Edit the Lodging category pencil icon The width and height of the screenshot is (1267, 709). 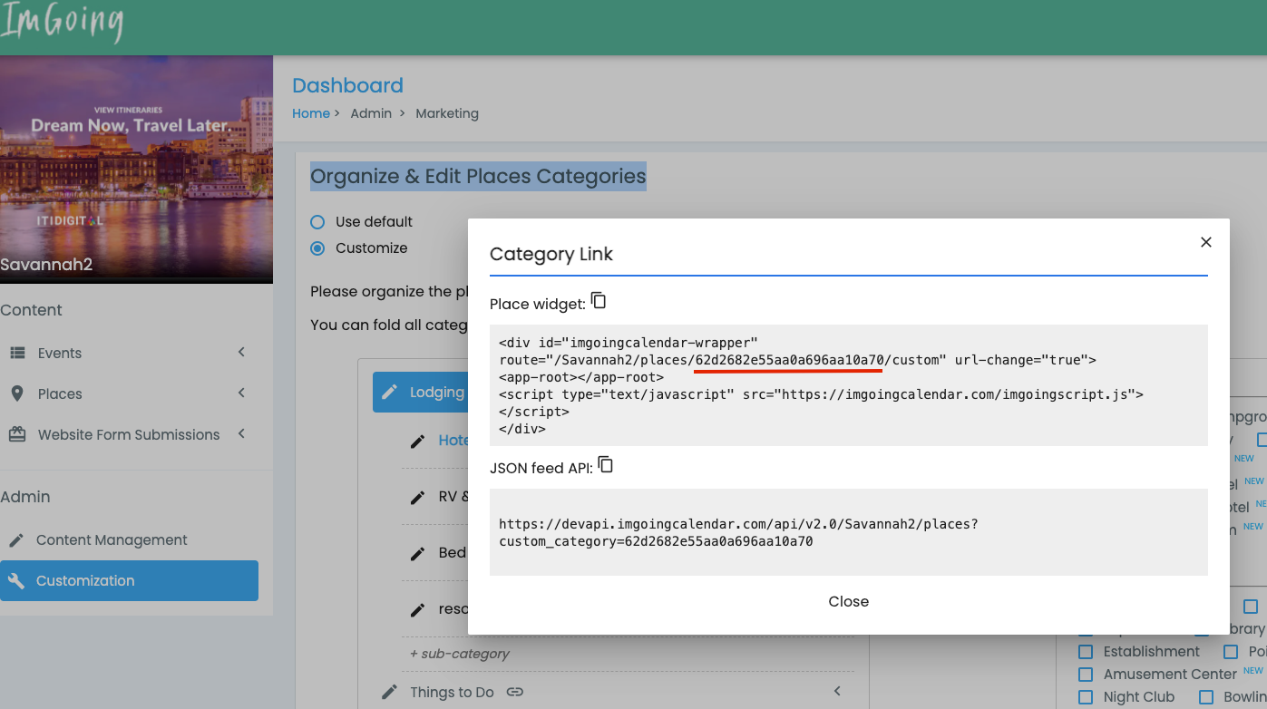(389, 392)
